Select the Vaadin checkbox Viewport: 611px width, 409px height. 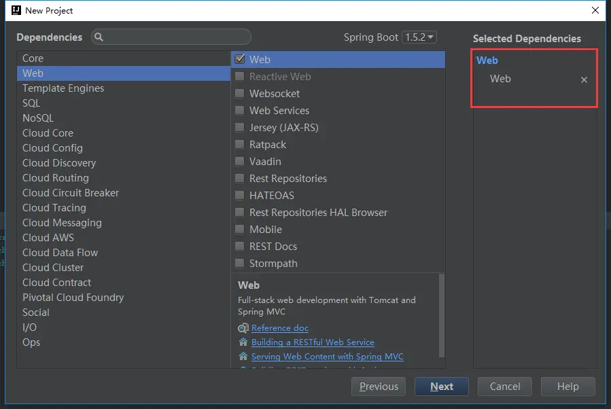240,161
